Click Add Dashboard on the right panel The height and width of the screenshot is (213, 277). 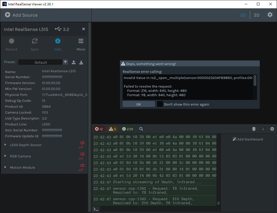248,139
